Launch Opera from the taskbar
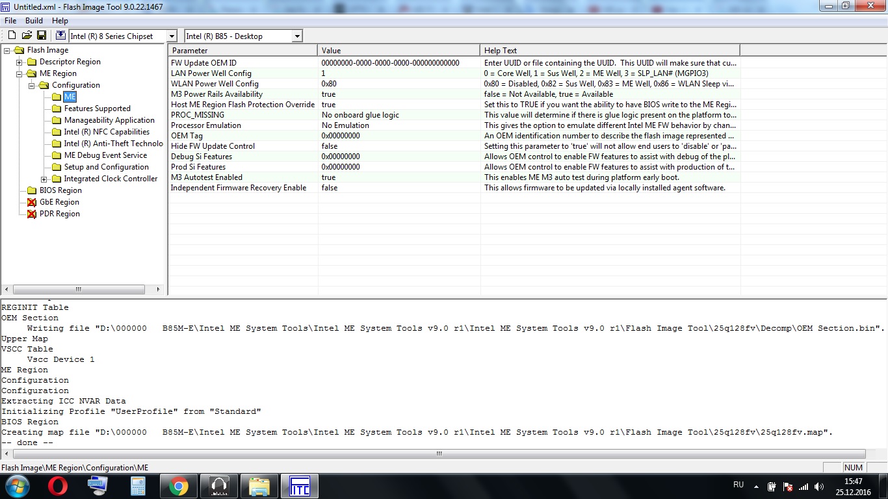Viewport: 888px width, 499px height. (x=58, y=486)
